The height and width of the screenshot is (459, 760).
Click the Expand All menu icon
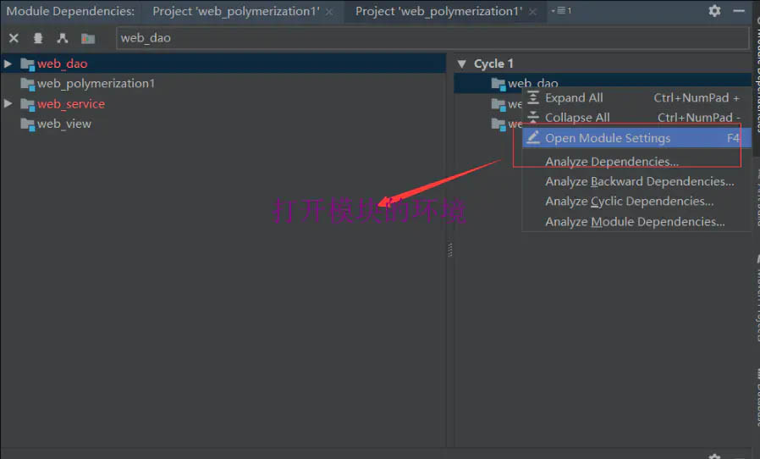(x=533, y=97)
